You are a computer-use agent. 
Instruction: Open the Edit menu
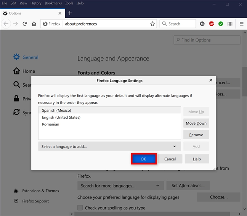click(13, 3)
